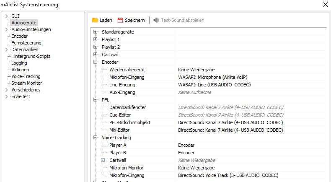Select Fernsteuerung in the sidebar
The height and width of the screenshot is (182, 331).
(x=26, y=43)
